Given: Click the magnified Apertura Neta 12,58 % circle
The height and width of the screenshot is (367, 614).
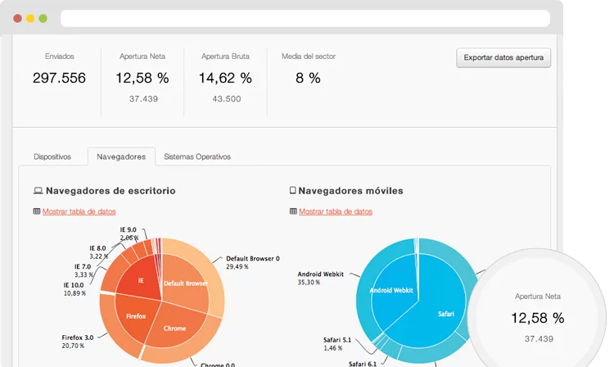Looking at the screenshot, I should tap(537, 317).
